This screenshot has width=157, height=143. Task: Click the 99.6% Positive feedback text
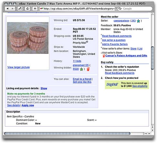[x=122, y=26]
